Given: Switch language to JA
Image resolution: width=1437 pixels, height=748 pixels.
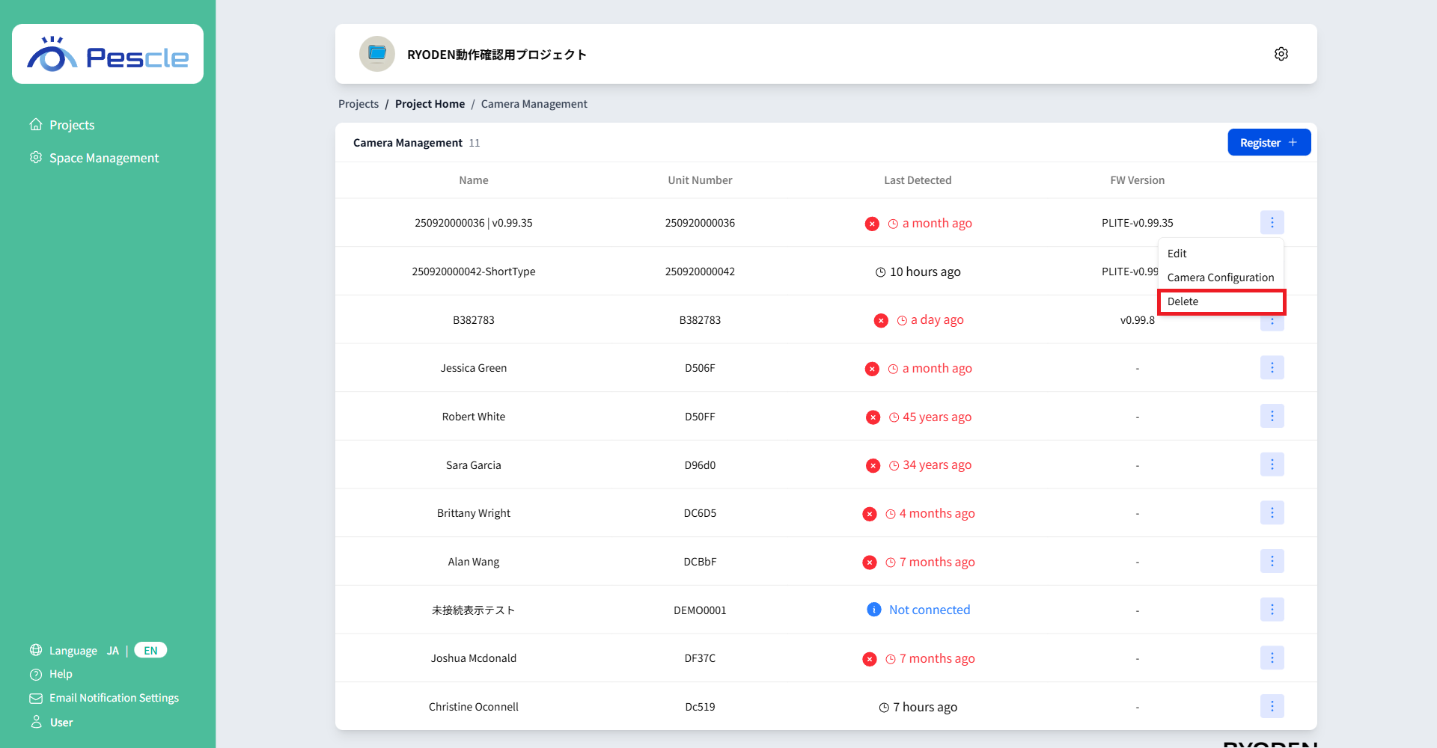Looking at the screenshot, I should pyautogui.click(x=113, y=651).
